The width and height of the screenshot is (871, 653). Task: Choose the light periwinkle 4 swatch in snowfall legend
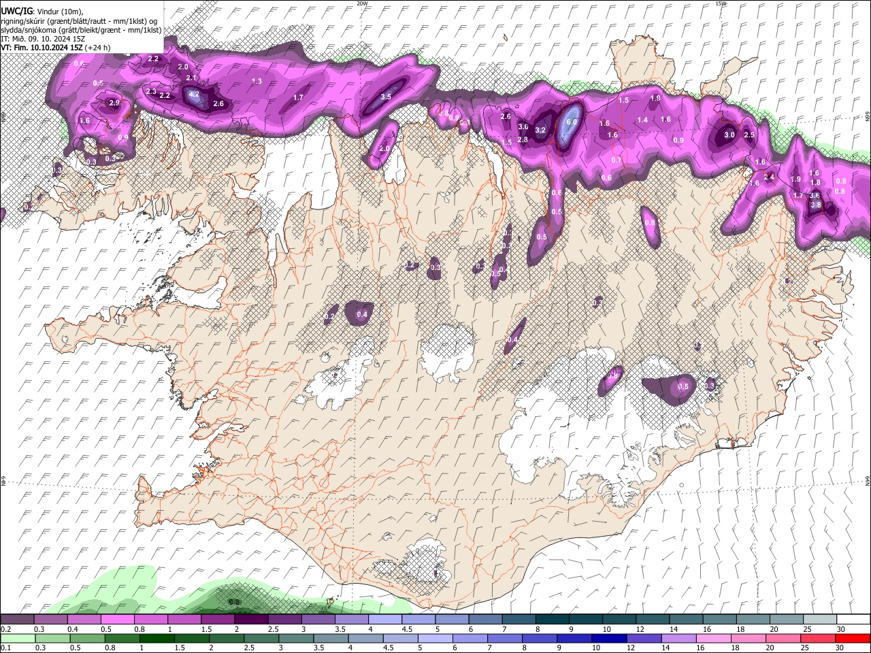click(385, 619)
